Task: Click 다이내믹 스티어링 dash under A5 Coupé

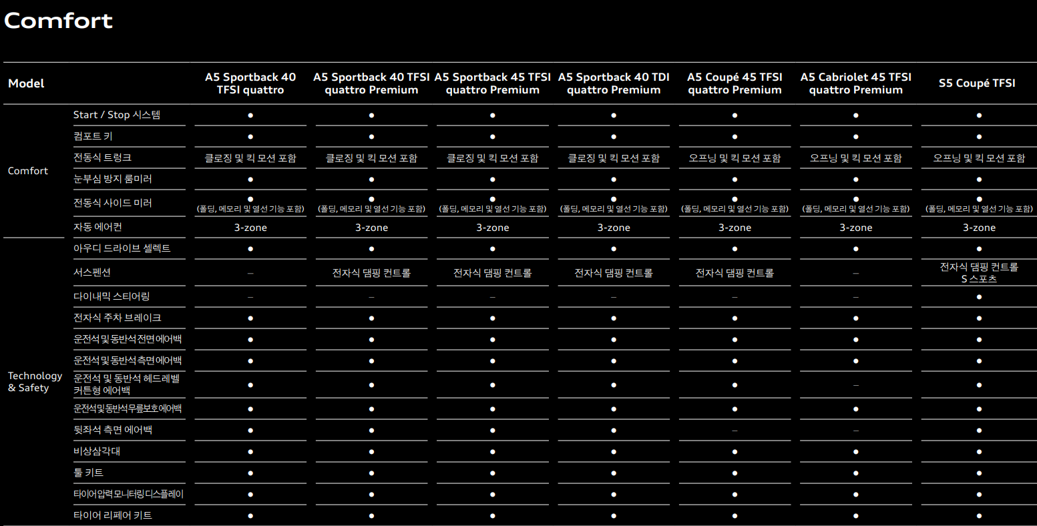Action: [735, 297]
